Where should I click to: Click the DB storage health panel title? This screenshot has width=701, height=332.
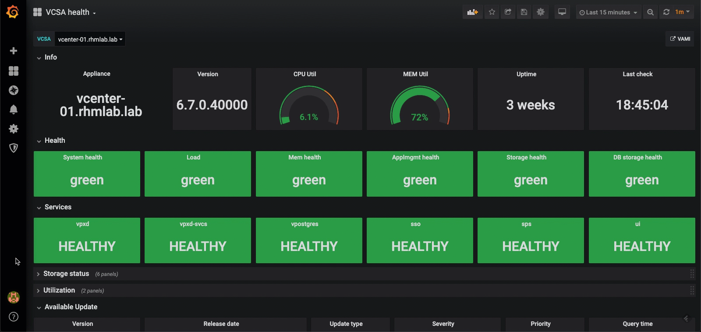(638, 157)
